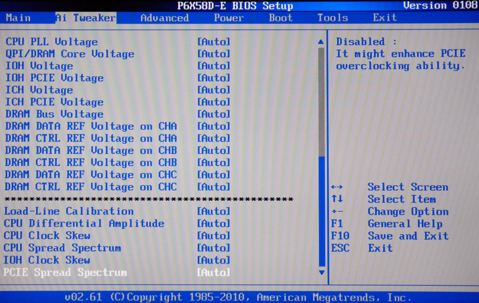Change the Load-Line Calibration [Auto] value
479x303 pixels.
pyautogui.click(x=214, y=211)
